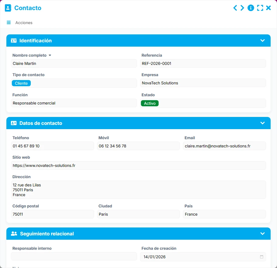Click the Sitio web URL field
The height and width of the screenshot is (268, 277).
(138, 165)
